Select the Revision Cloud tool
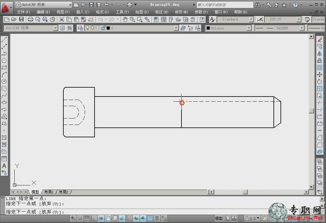The height and width of the screenshot is (223, 326). coord(4,89)
